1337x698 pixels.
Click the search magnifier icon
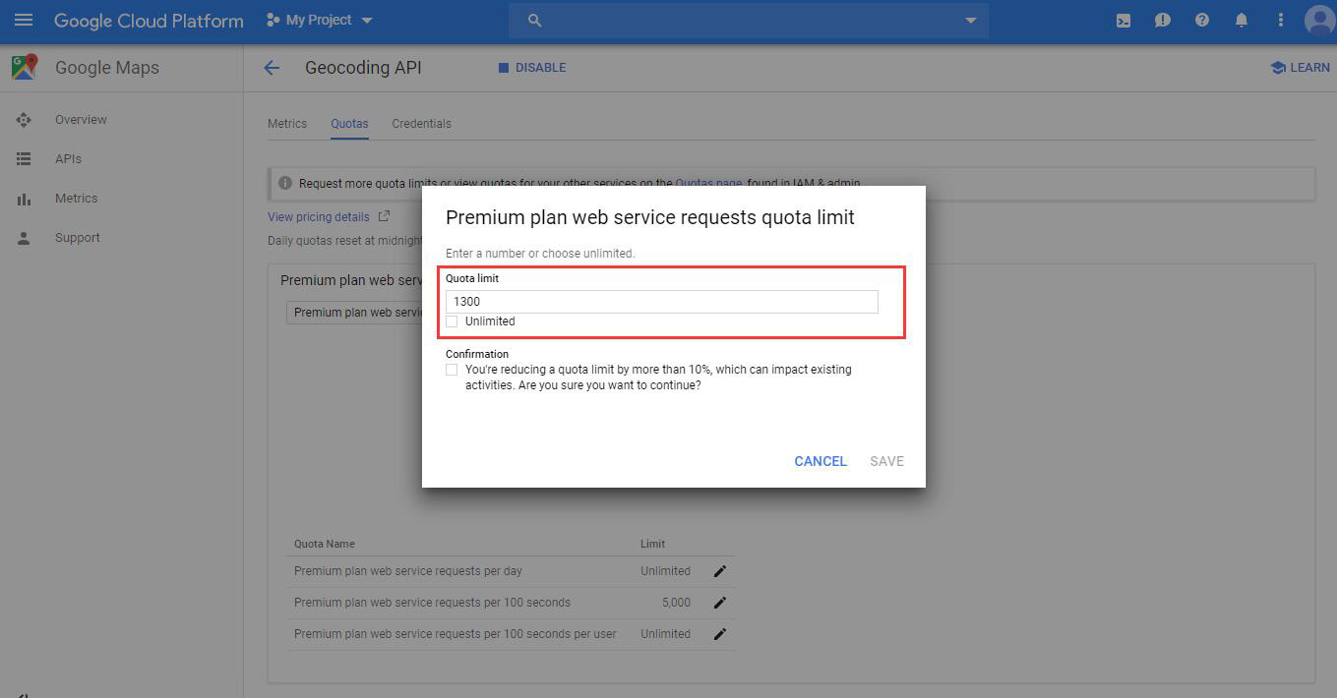coord(535,21)
